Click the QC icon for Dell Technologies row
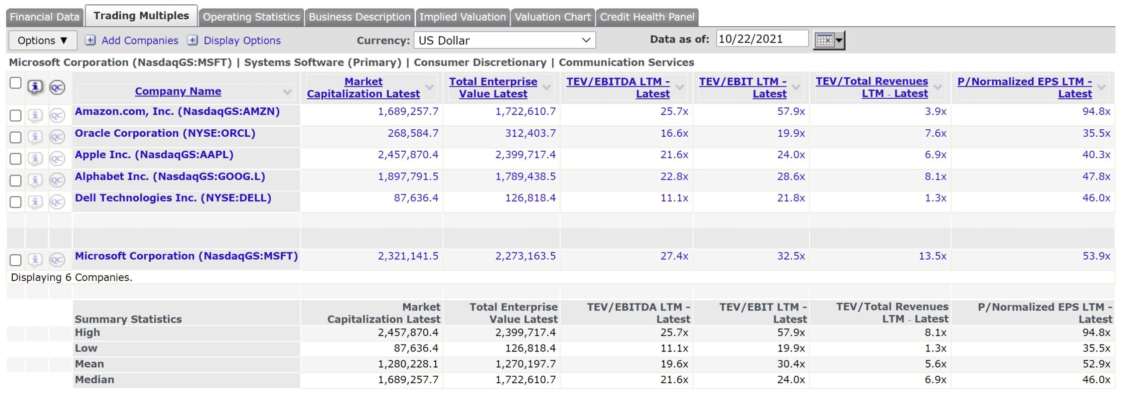The width and height of the screenshot is (1122, 395). coord(57,202)
